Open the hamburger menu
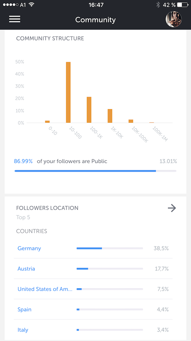191x341 pixels. tap(15, 19)
